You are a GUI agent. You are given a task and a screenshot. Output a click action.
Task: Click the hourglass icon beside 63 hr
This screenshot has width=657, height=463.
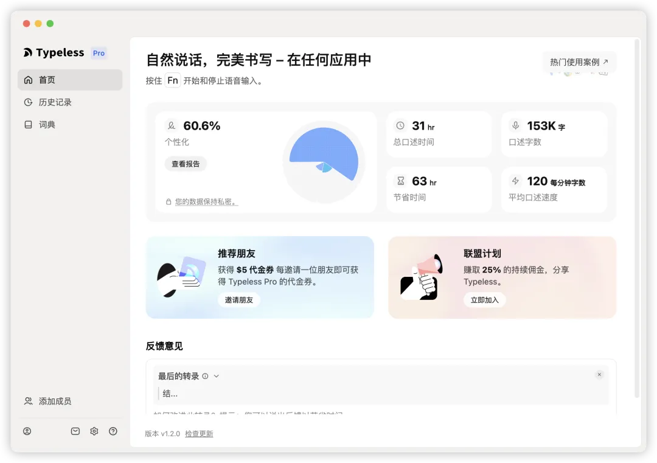pyautogui.click(x=400, y=181)
